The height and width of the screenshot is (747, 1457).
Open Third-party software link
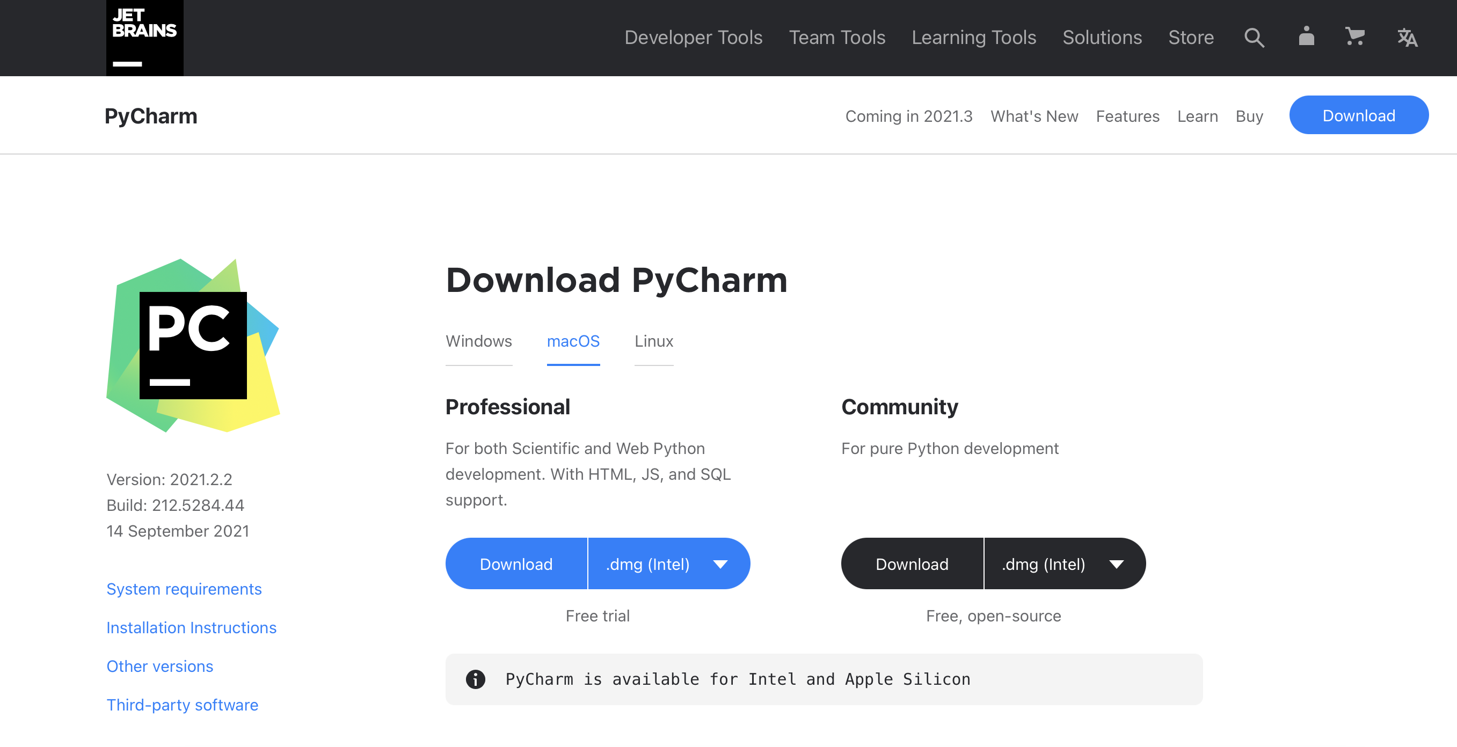pos(182,705)
